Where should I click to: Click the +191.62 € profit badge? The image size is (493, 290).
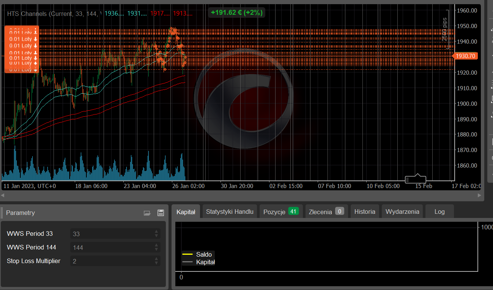click(236, 13)
